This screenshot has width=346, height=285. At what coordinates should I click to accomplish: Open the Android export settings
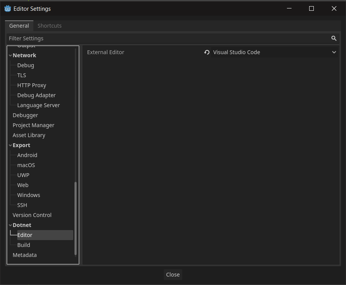(27, 155)
